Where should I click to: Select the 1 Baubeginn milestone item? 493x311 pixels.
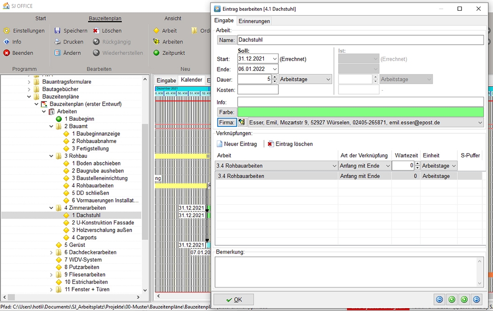(79, 119)
